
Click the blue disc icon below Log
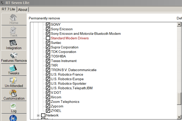13,118
